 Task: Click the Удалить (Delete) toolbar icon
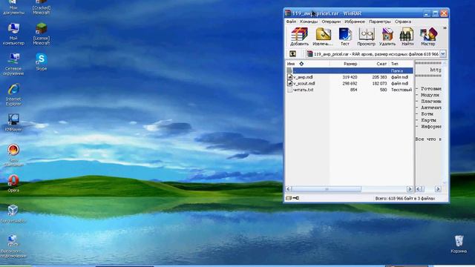point(387,36)
